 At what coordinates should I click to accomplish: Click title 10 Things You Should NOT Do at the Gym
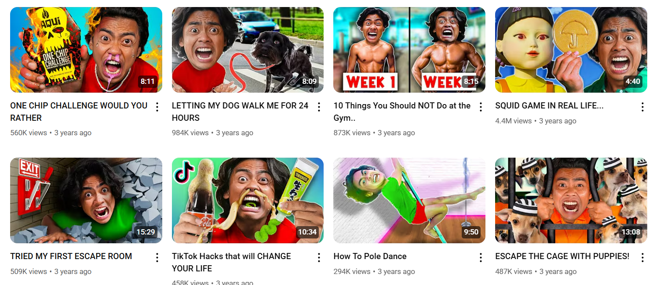coord(402,112)
